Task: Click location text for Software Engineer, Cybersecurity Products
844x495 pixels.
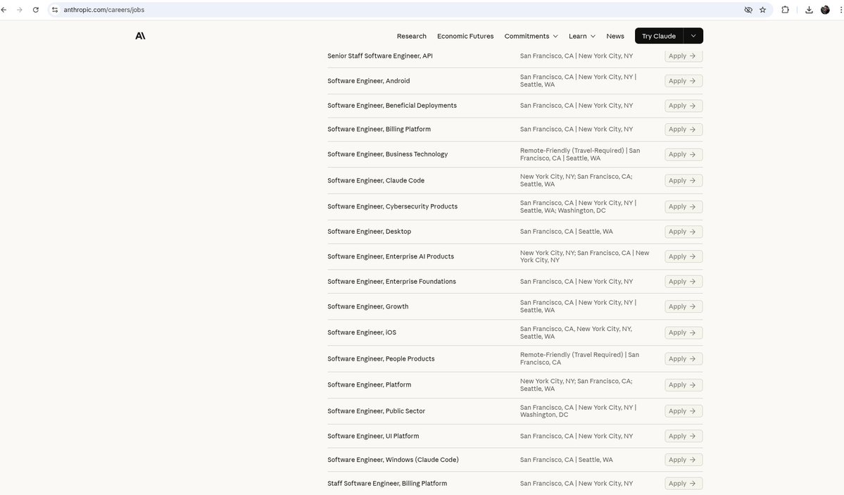Action: click(578, 206)
